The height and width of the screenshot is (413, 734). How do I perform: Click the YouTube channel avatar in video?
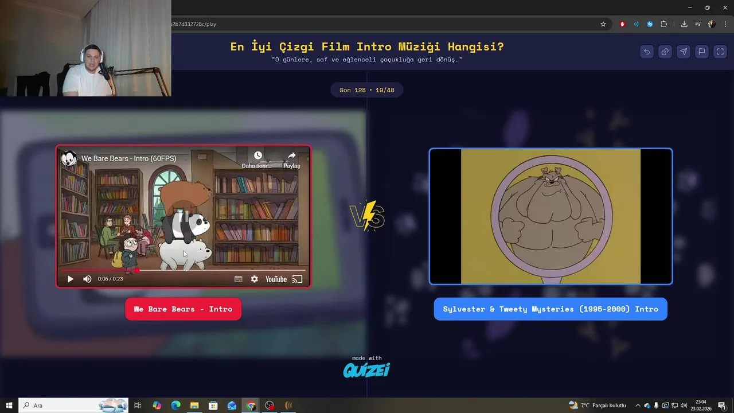click(x=69, y=158)
